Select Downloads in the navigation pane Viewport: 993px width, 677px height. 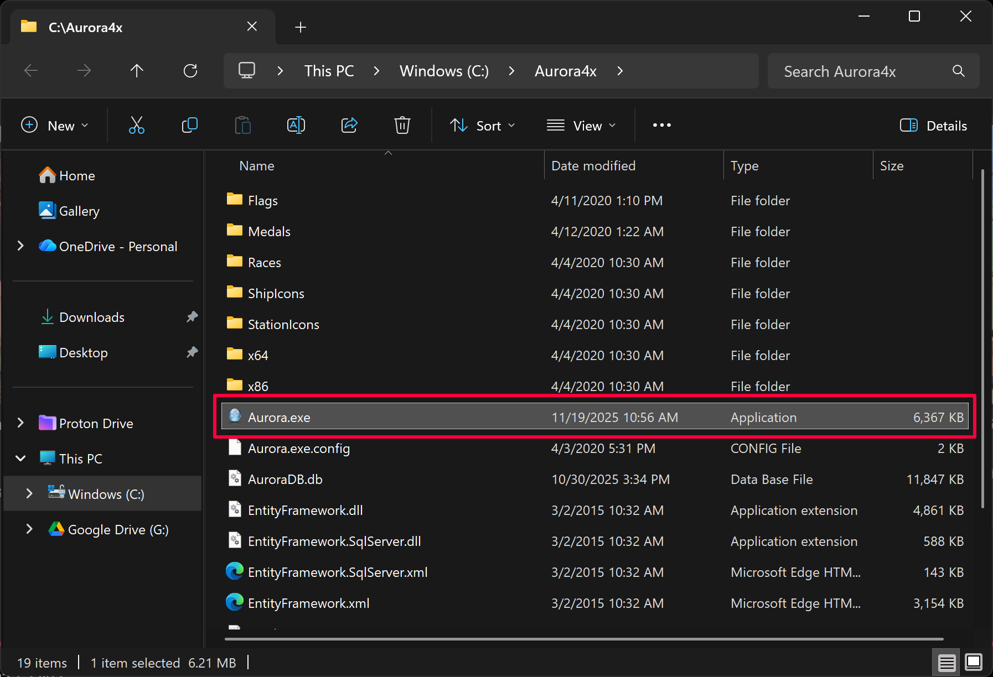[x=92, y=317]
